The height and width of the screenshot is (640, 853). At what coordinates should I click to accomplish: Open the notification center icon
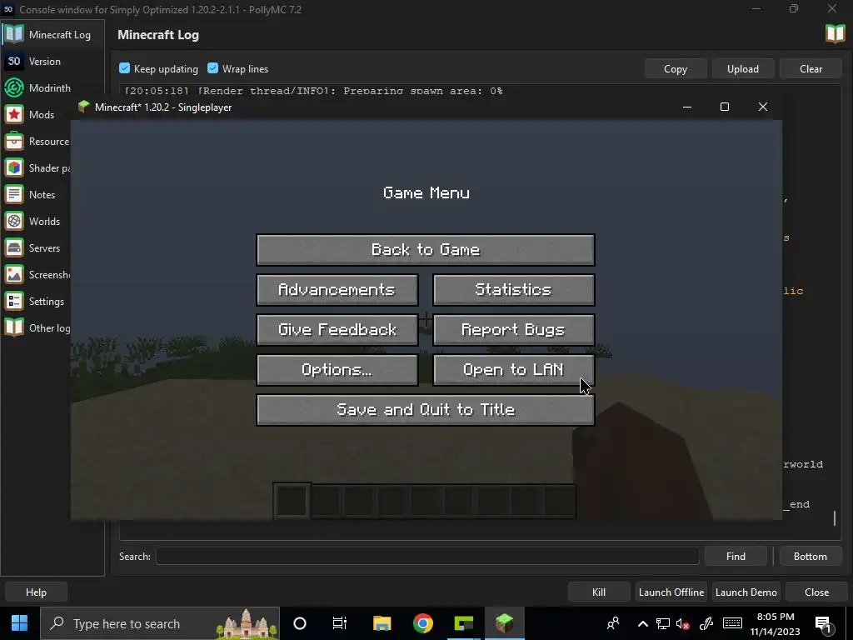(x=824, y=624)
